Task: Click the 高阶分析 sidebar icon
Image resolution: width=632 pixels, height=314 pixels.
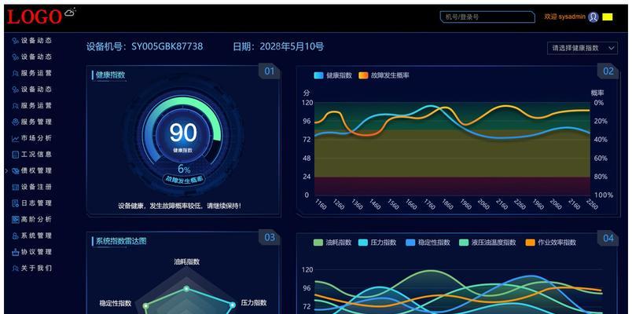Action: 16,219
